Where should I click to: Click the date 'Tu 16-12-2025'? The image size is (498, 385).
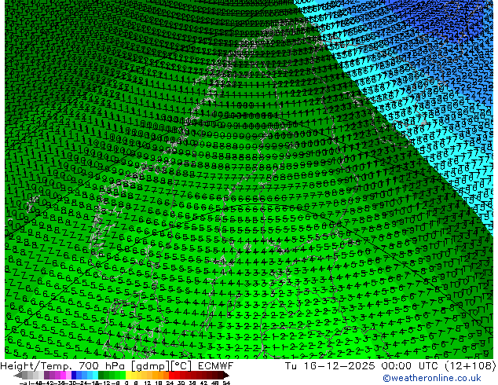pos(330,366)
